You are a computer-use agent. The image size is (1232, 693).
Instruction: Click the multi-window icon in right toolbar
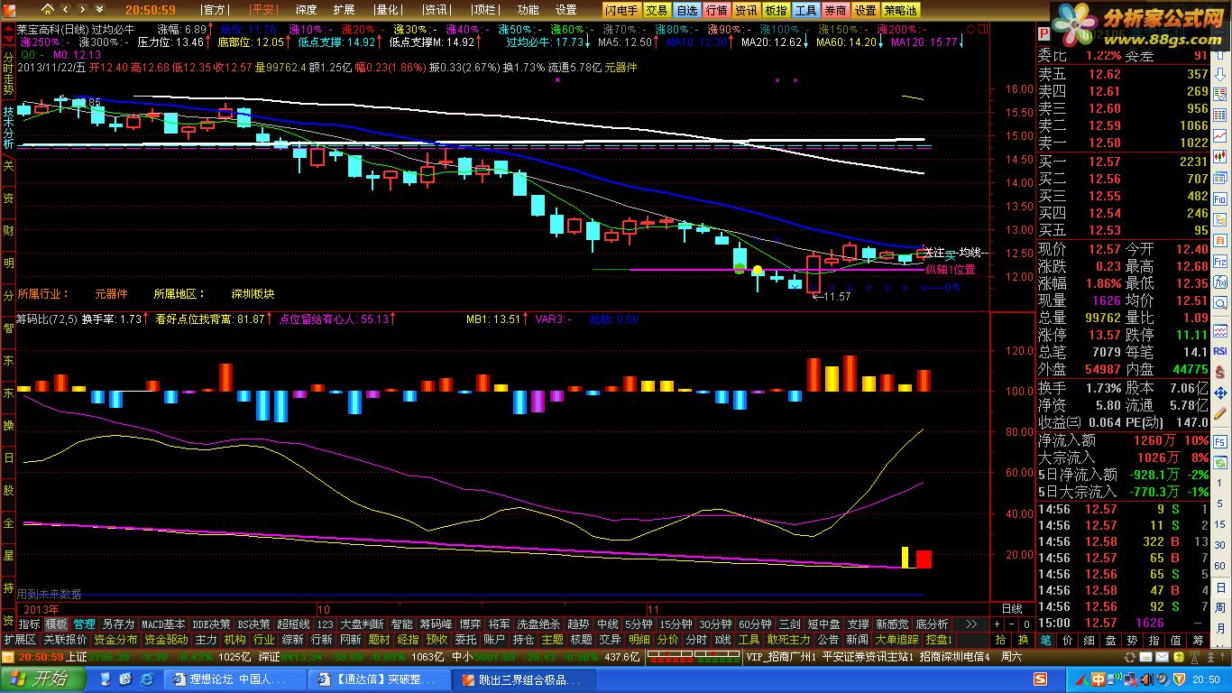tap(1220, 178)
